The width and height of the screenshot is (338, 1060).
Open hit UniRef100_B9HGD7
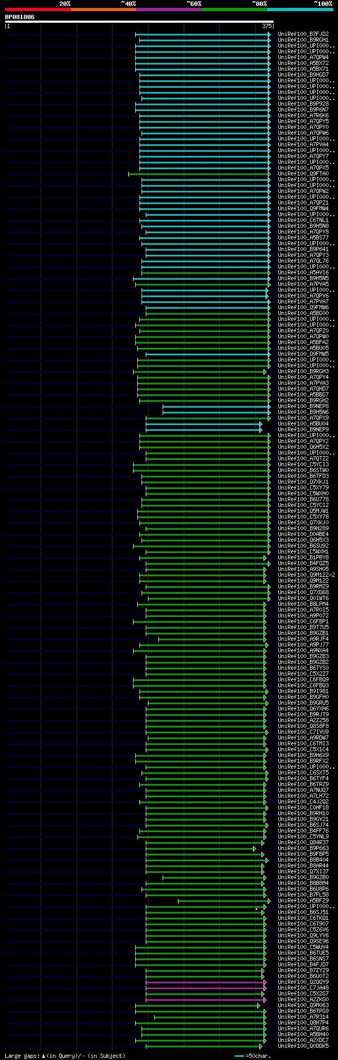tap(303, 75)
